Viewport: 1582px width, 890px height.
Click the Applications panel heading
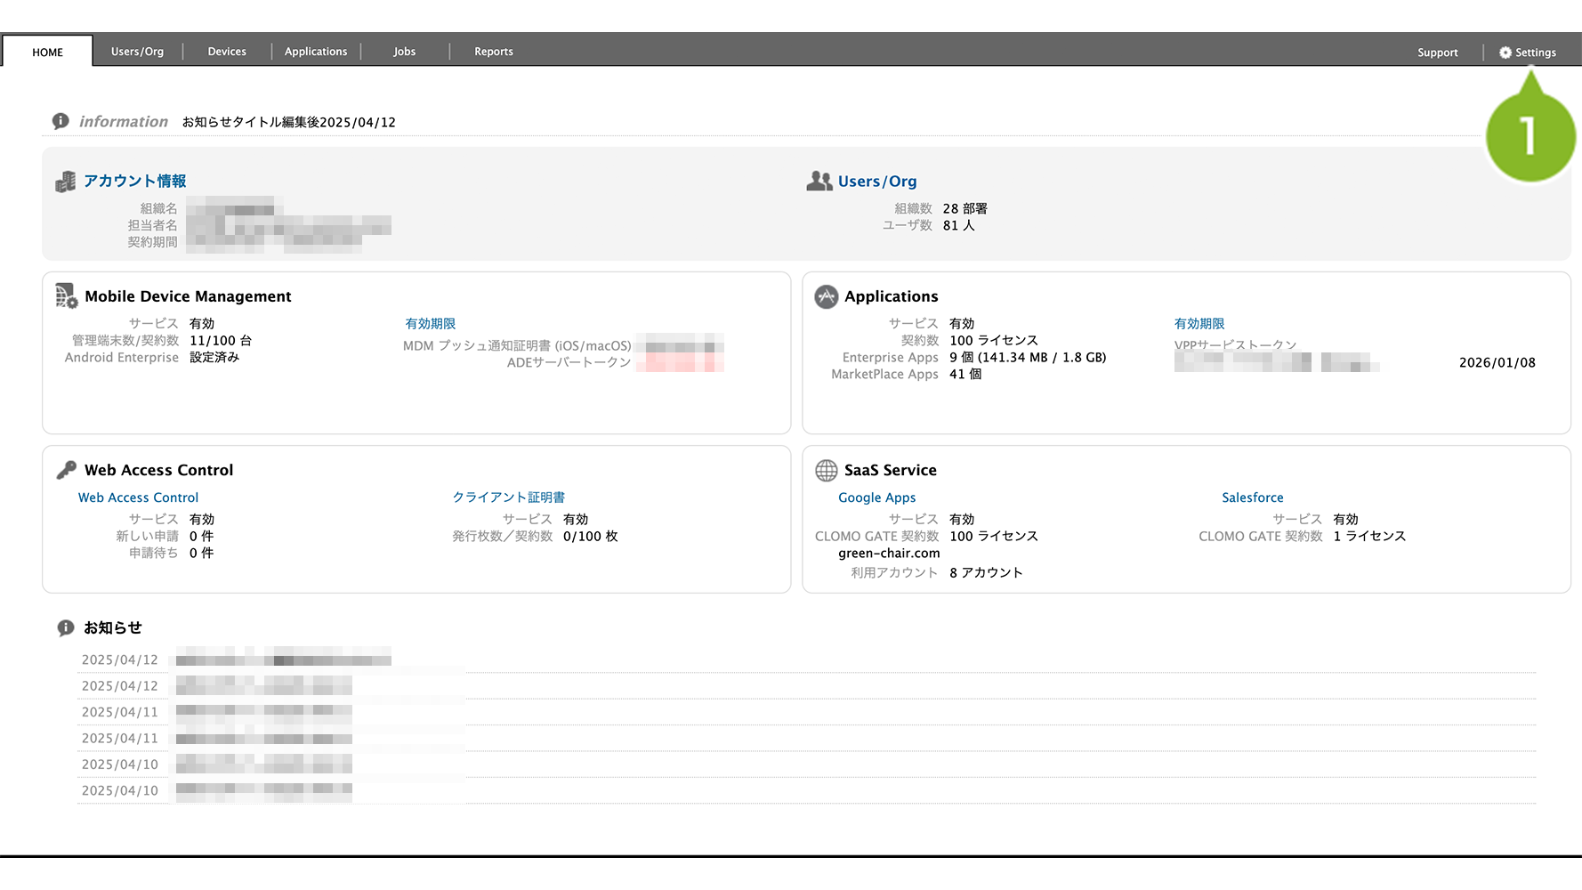tap(892, 296)
